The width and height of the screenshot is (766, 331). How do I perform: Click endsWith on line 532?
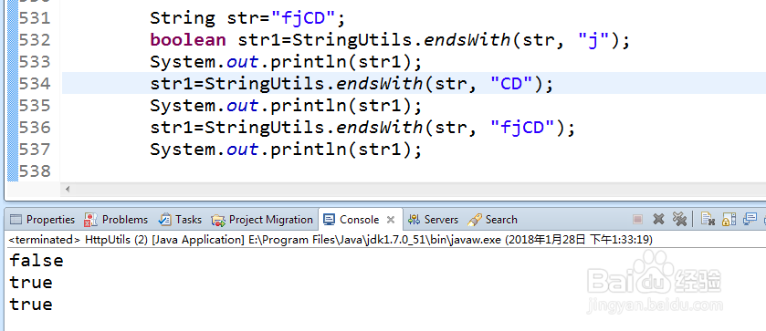(467, 40)
